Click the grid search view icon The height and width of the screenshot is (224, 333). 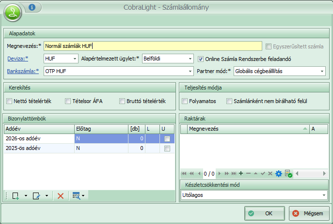(76, 195)
